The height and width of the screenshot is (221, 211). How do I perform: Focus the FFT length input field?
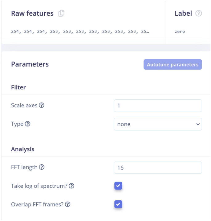tap(158, 167)
